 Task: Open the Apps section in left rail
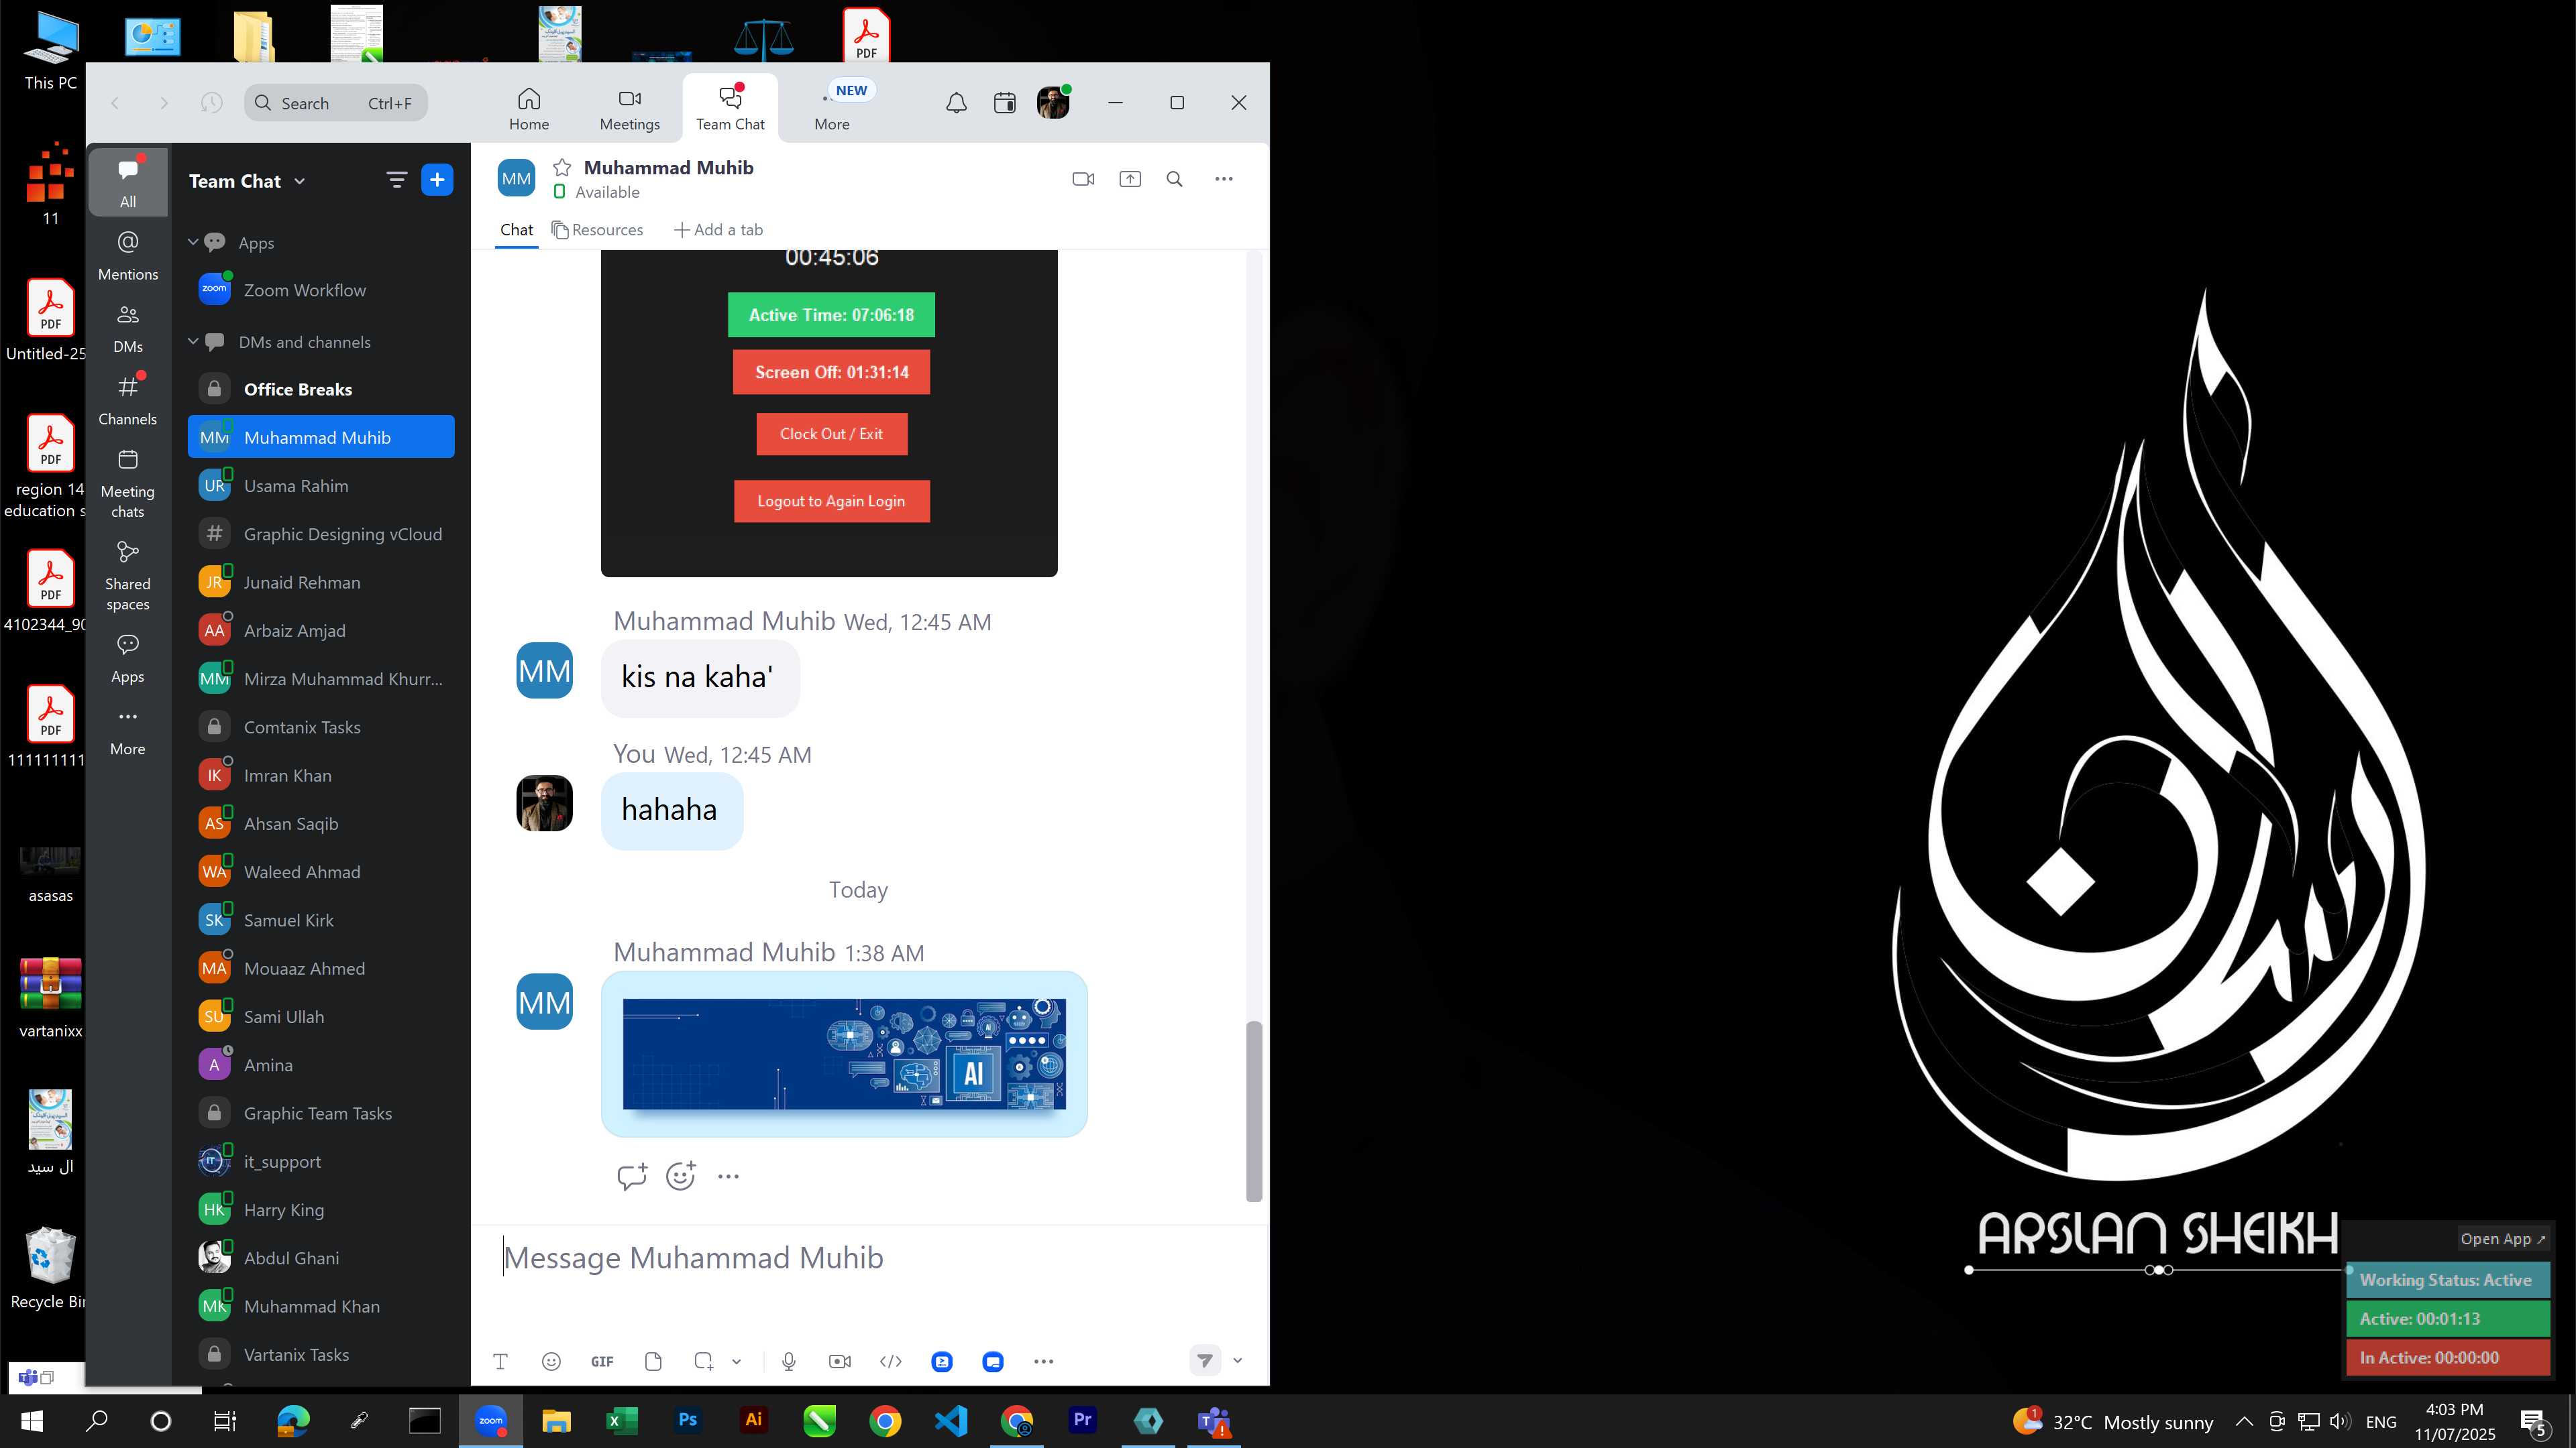128,658
